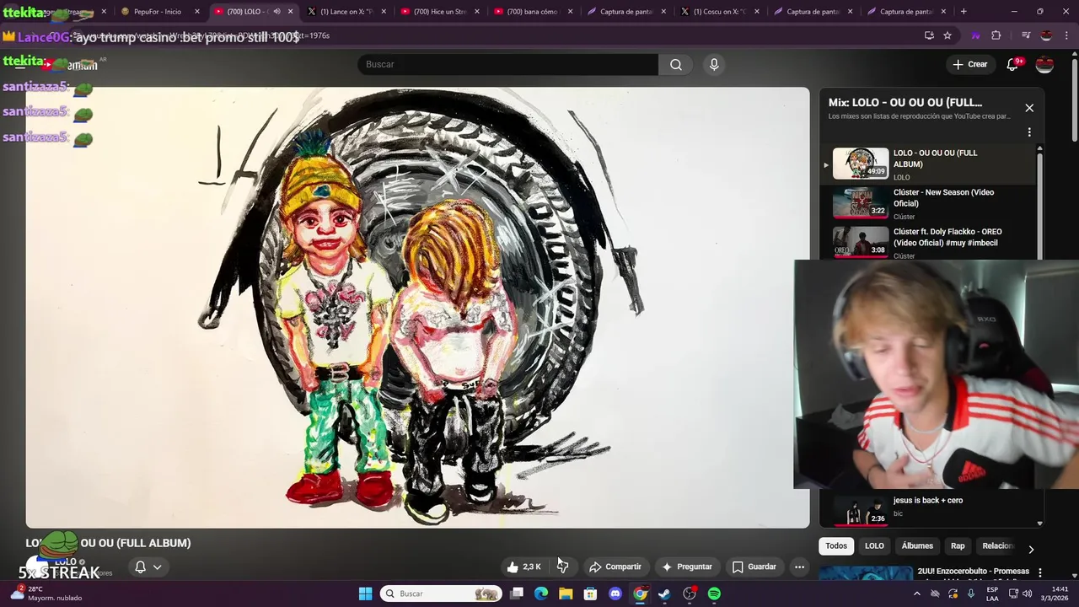The image size is (1079, 607).
Task: Select the LOLO filter chip
Action: coord(874,545)
